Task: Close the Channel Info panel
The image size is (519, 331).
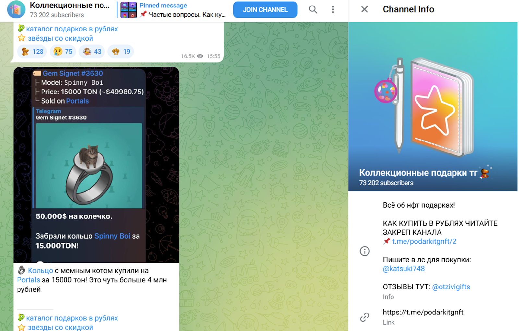Action: [x=365, y=9]
